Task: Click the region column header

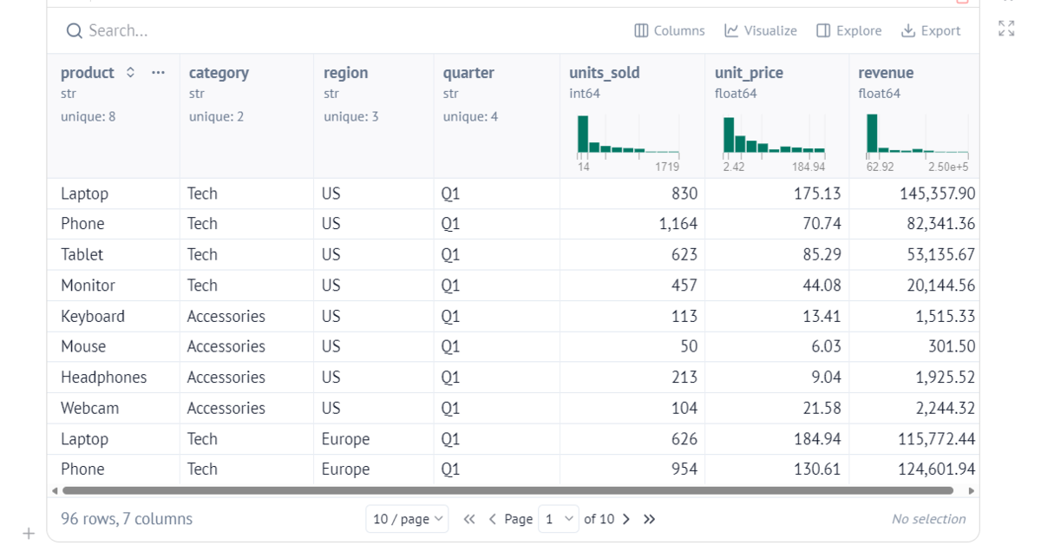Action: [x=346, y=73]
